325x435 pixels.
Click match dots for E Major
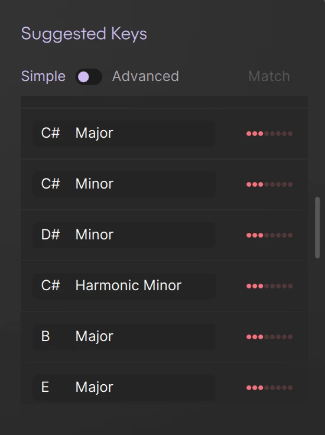269,388
